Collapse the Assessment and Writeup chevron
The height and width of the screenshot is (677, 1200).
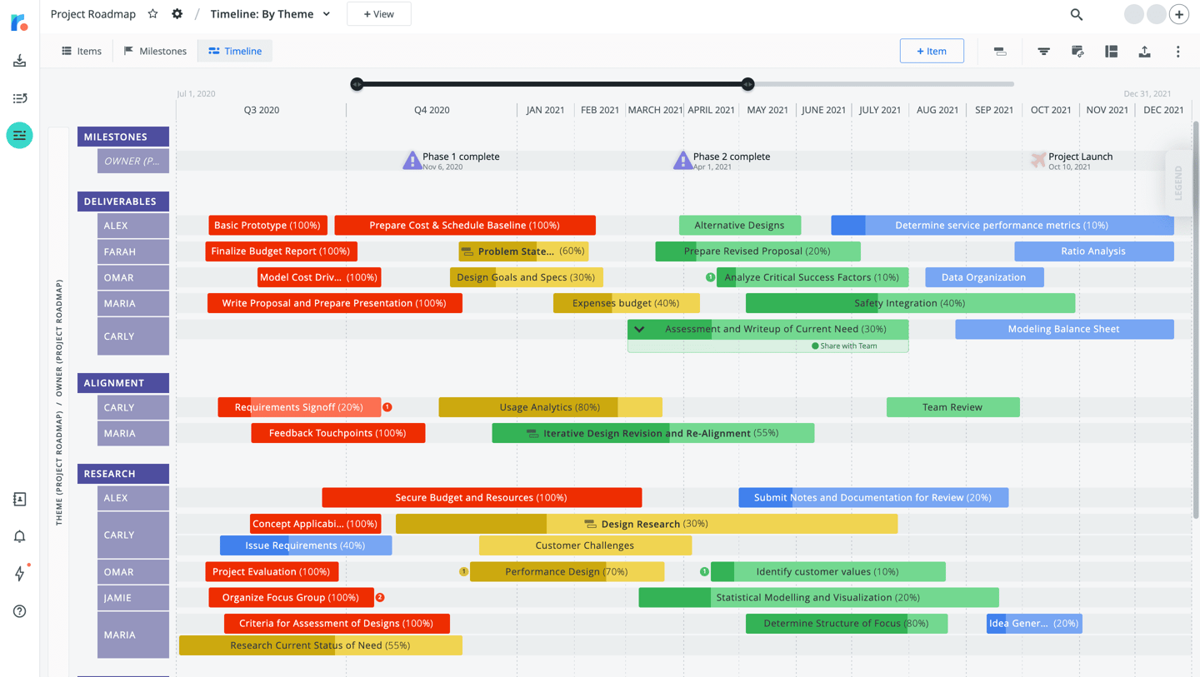point(638,329)
